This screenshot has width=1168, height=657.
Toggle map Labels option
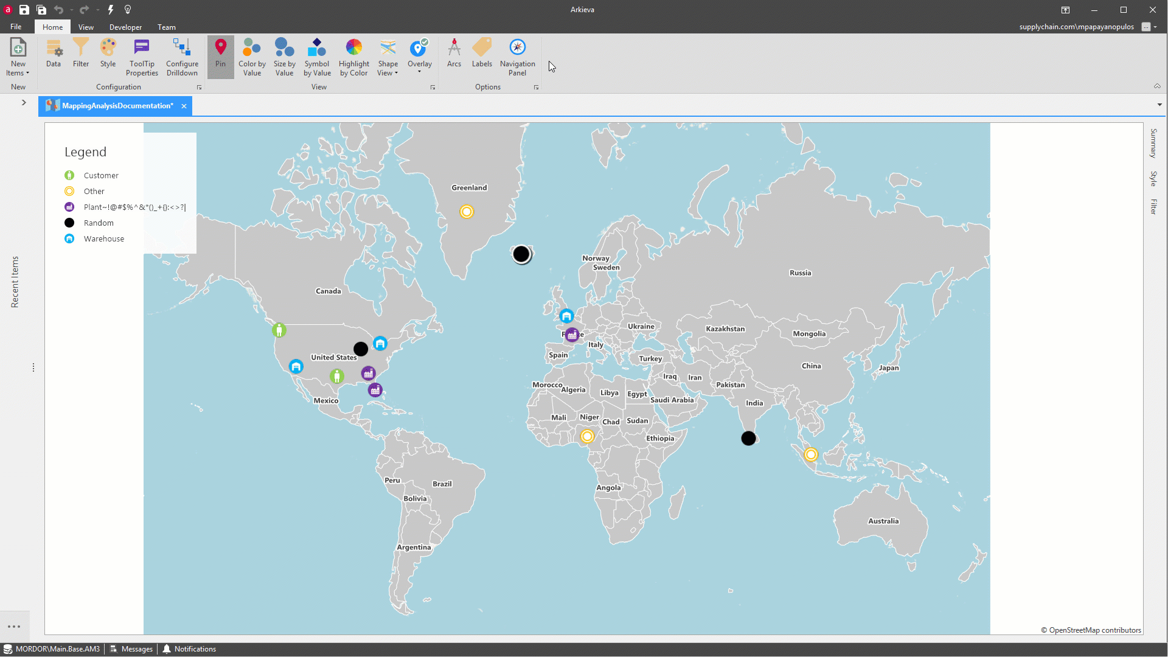tap(482, 54)
